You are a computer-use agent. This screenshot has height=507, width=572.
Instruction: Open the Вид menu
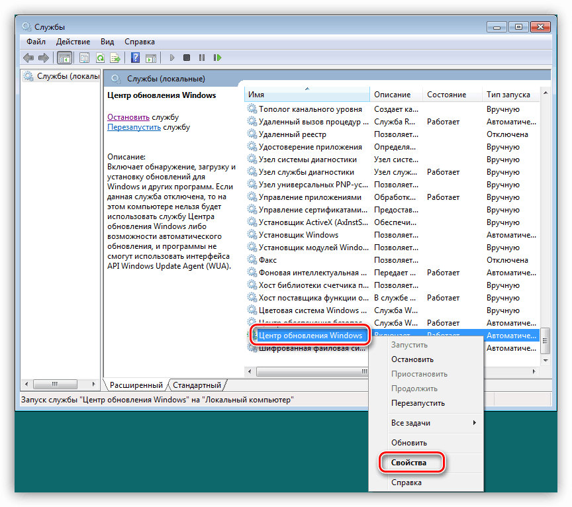107,42
